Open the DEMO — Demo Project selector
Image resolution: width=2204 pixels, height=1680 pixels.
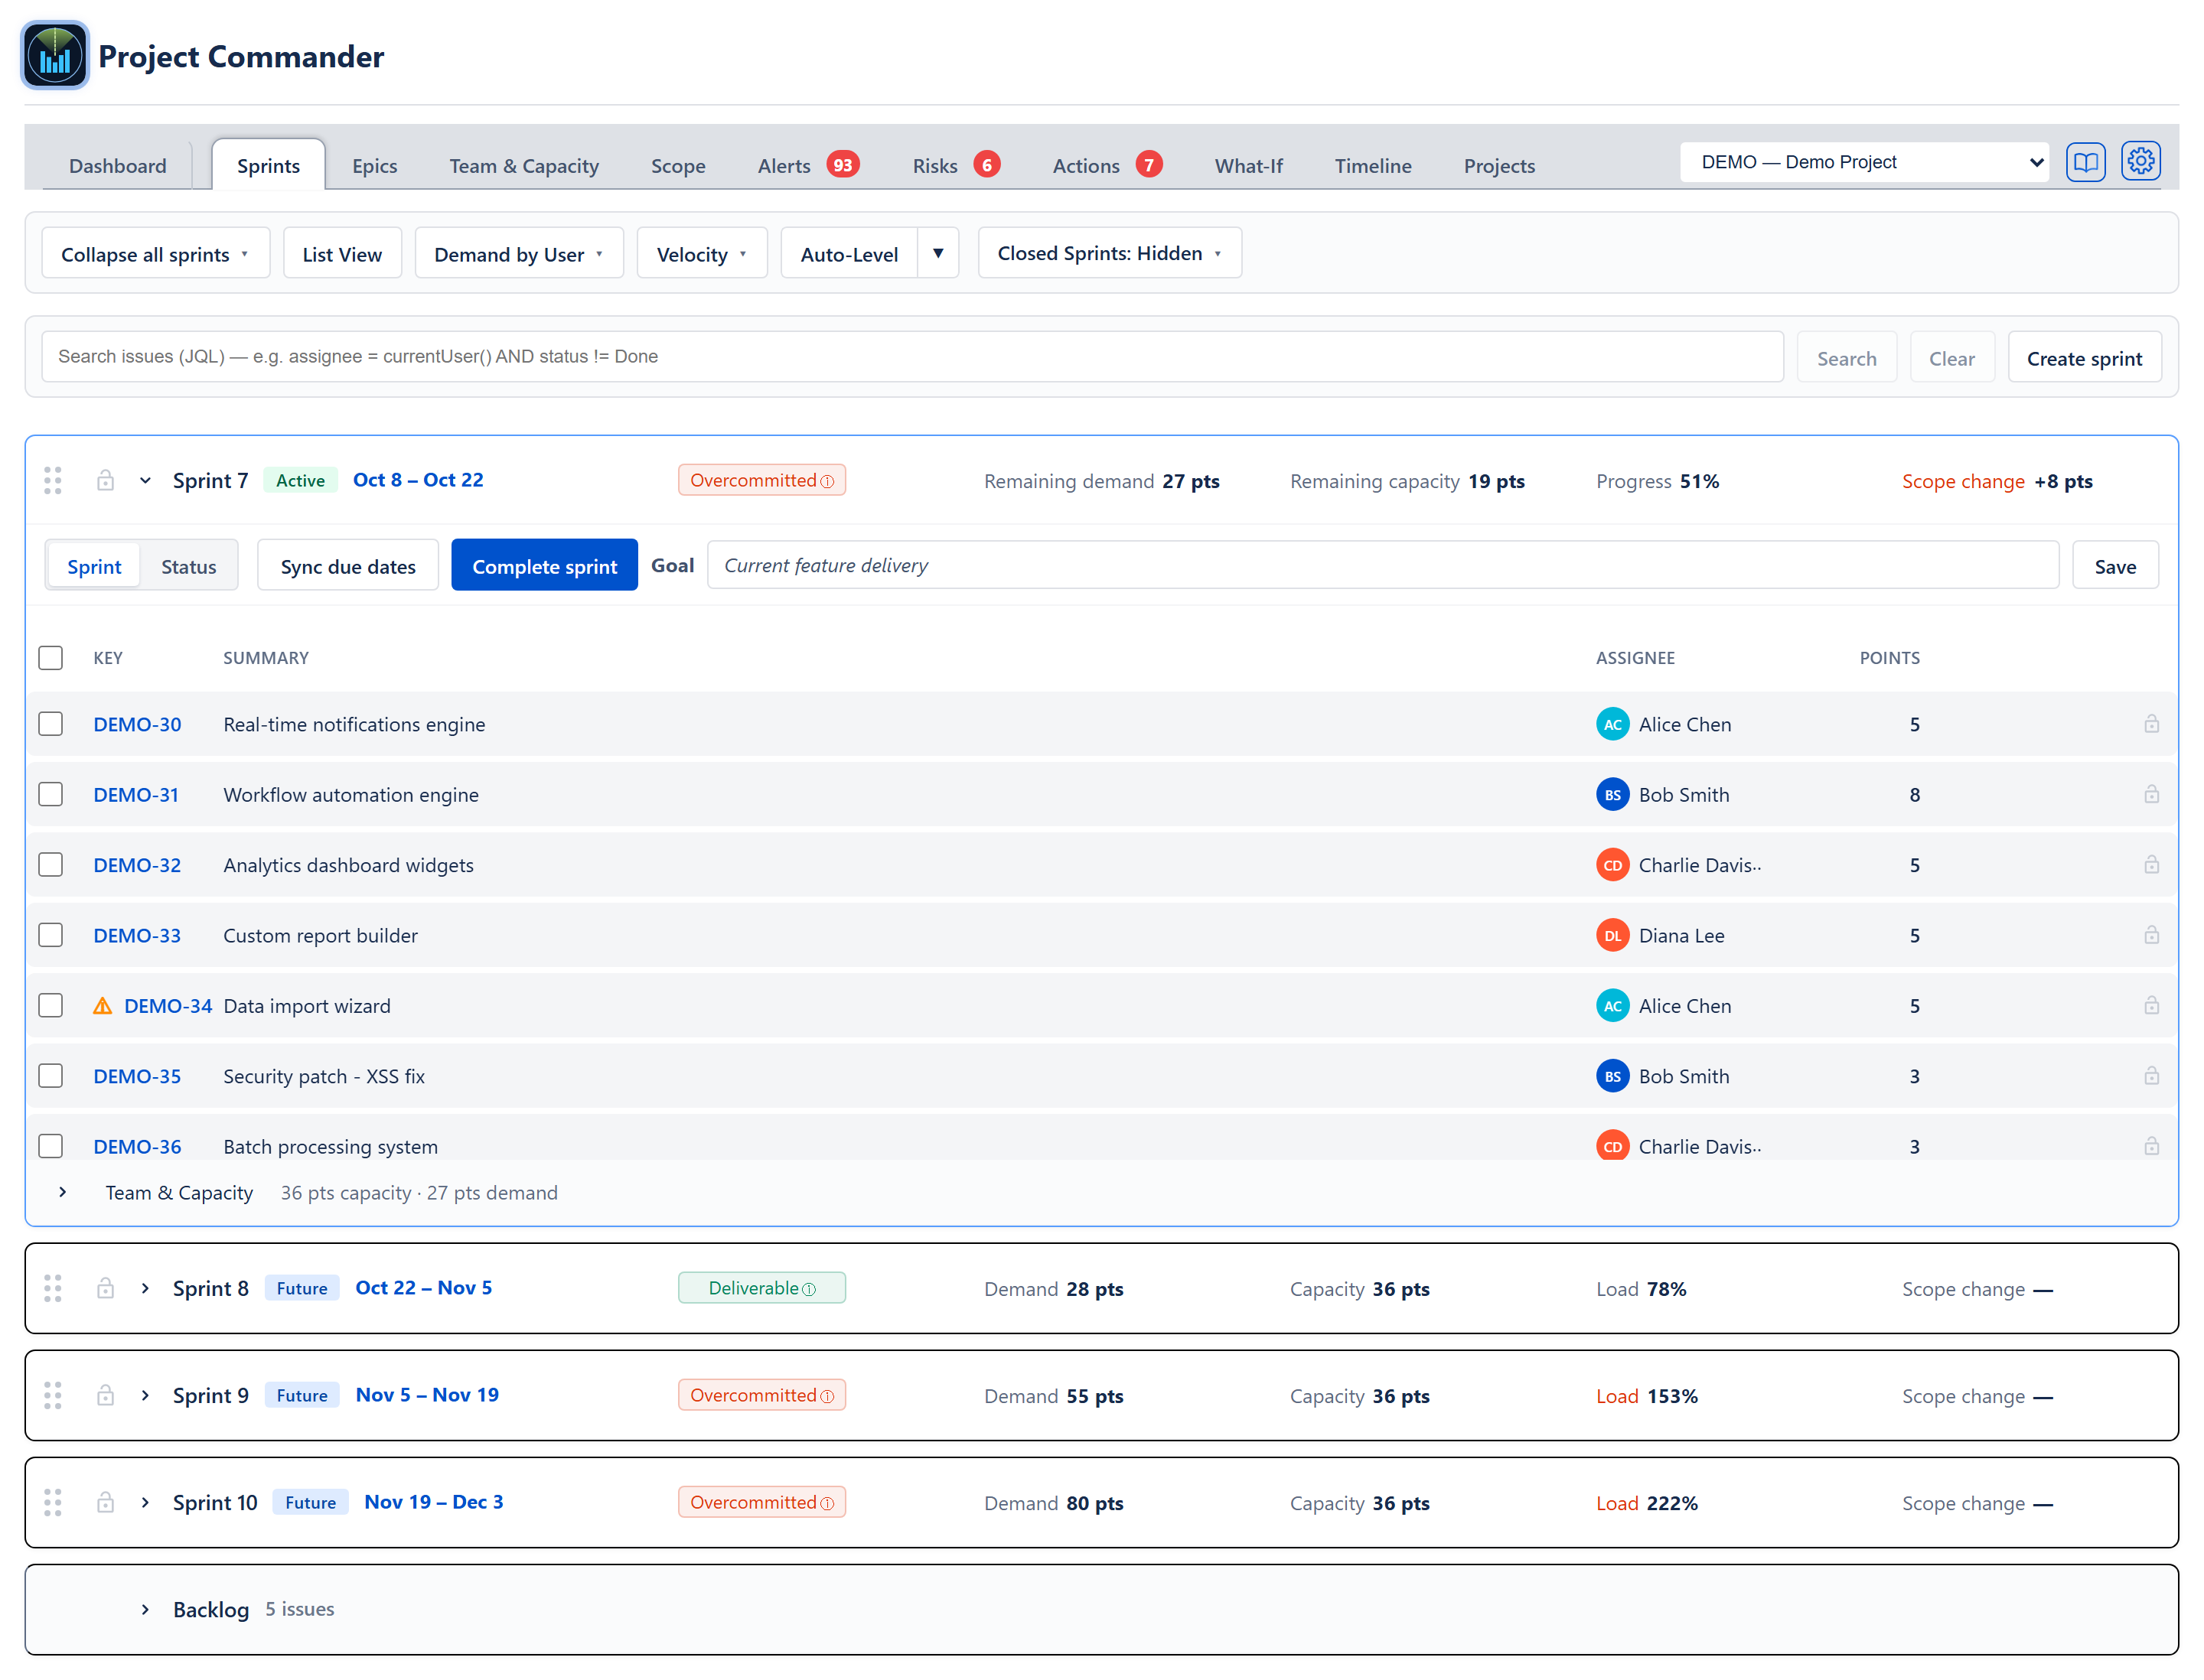1864,162
